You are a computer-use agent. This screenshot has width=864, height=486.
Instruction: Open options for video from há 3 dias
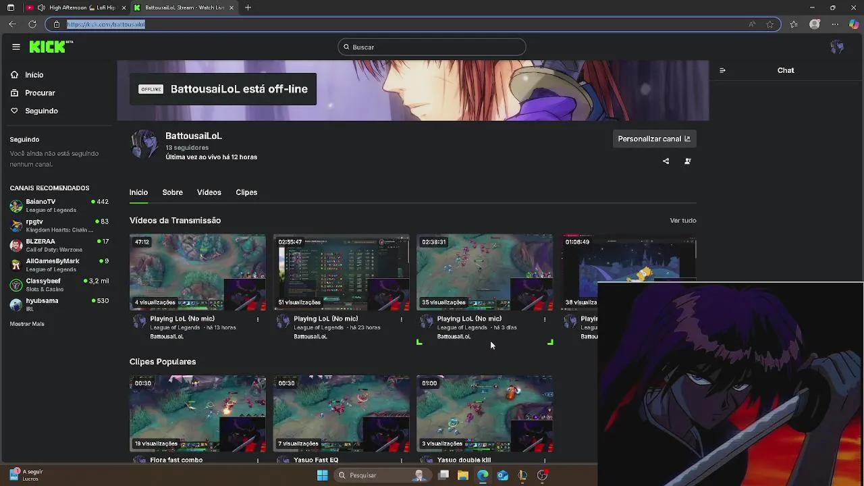tap(545, 319)
